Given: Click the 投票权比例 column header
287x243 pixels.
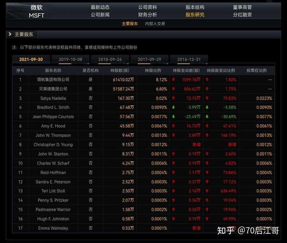Looking at the screenshot, I should 257,71.
